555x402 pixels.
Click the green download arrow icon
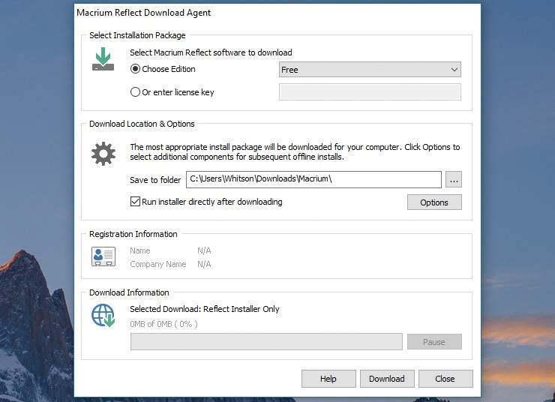tap(103, 59)
